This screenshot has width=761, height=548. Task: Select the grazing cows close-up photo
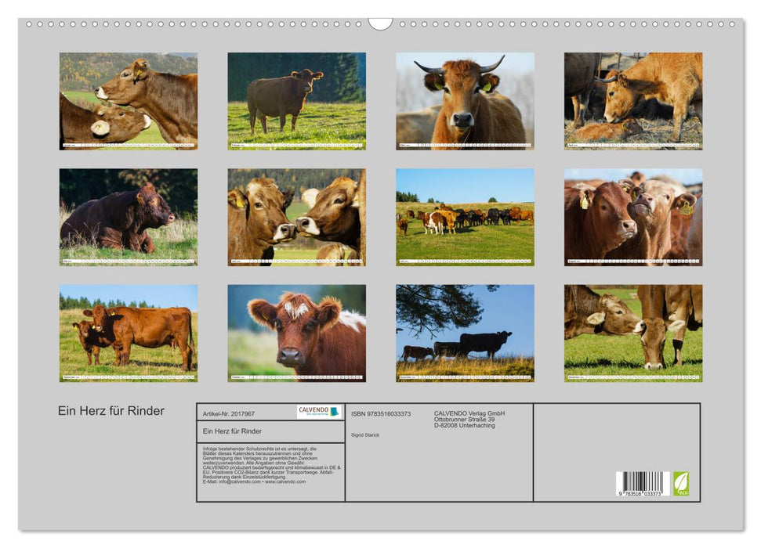point(632,333)
